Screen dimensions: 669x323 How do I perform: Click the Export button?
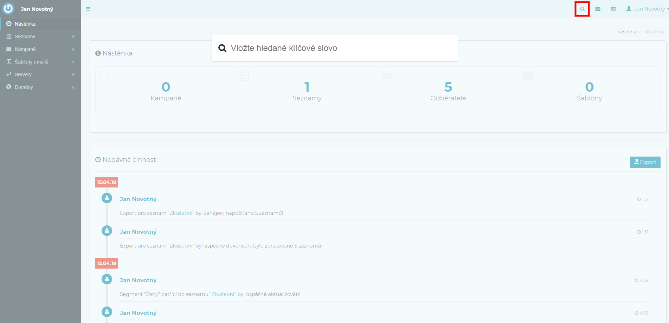pos(645,162)
